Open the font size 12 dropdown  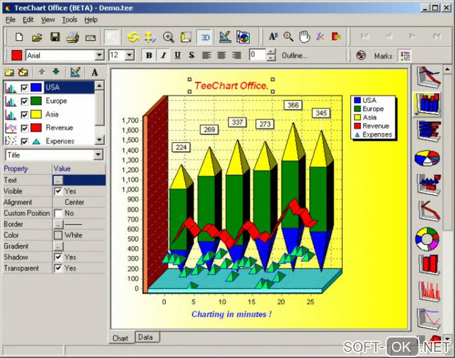pos(129,55)
